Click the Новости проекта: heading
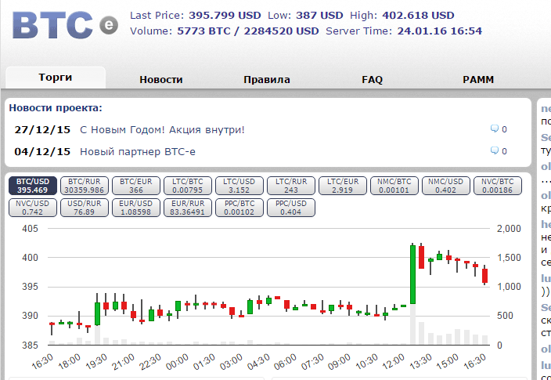Image resolution: width=551 pixels, height=380 pixels. [56, 107]
